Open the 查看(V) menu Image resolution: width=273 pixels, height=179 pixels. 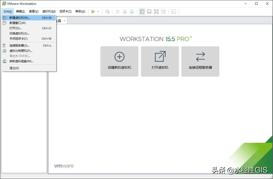click(x=34, y=11)
